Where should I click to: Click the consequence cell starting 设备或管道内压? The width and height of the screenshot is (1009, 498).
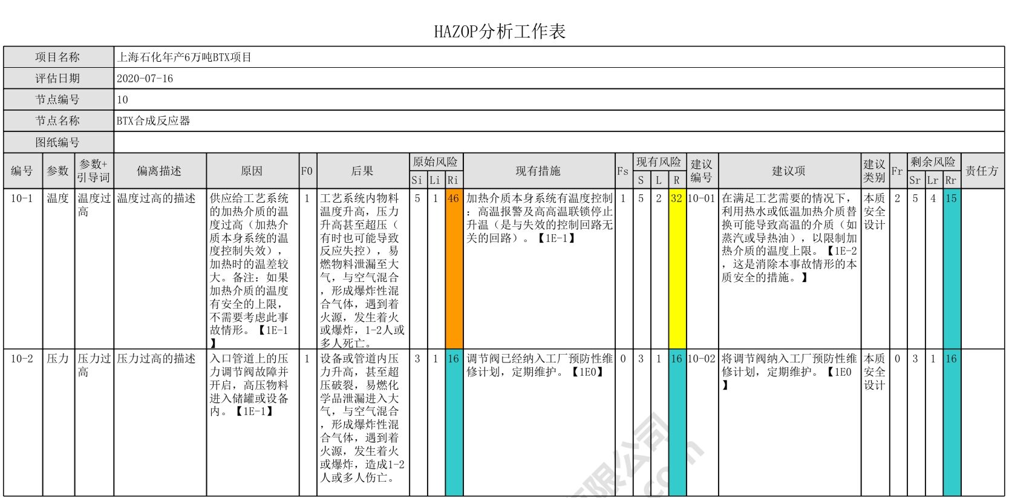362,422
